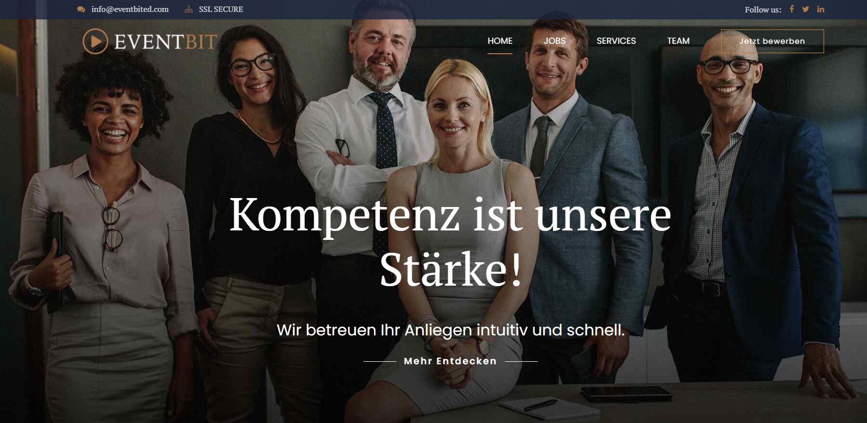Click the info@eventbited.com email link
The width and height of the screenshot is (867, 423).
[x=130, y=9]
